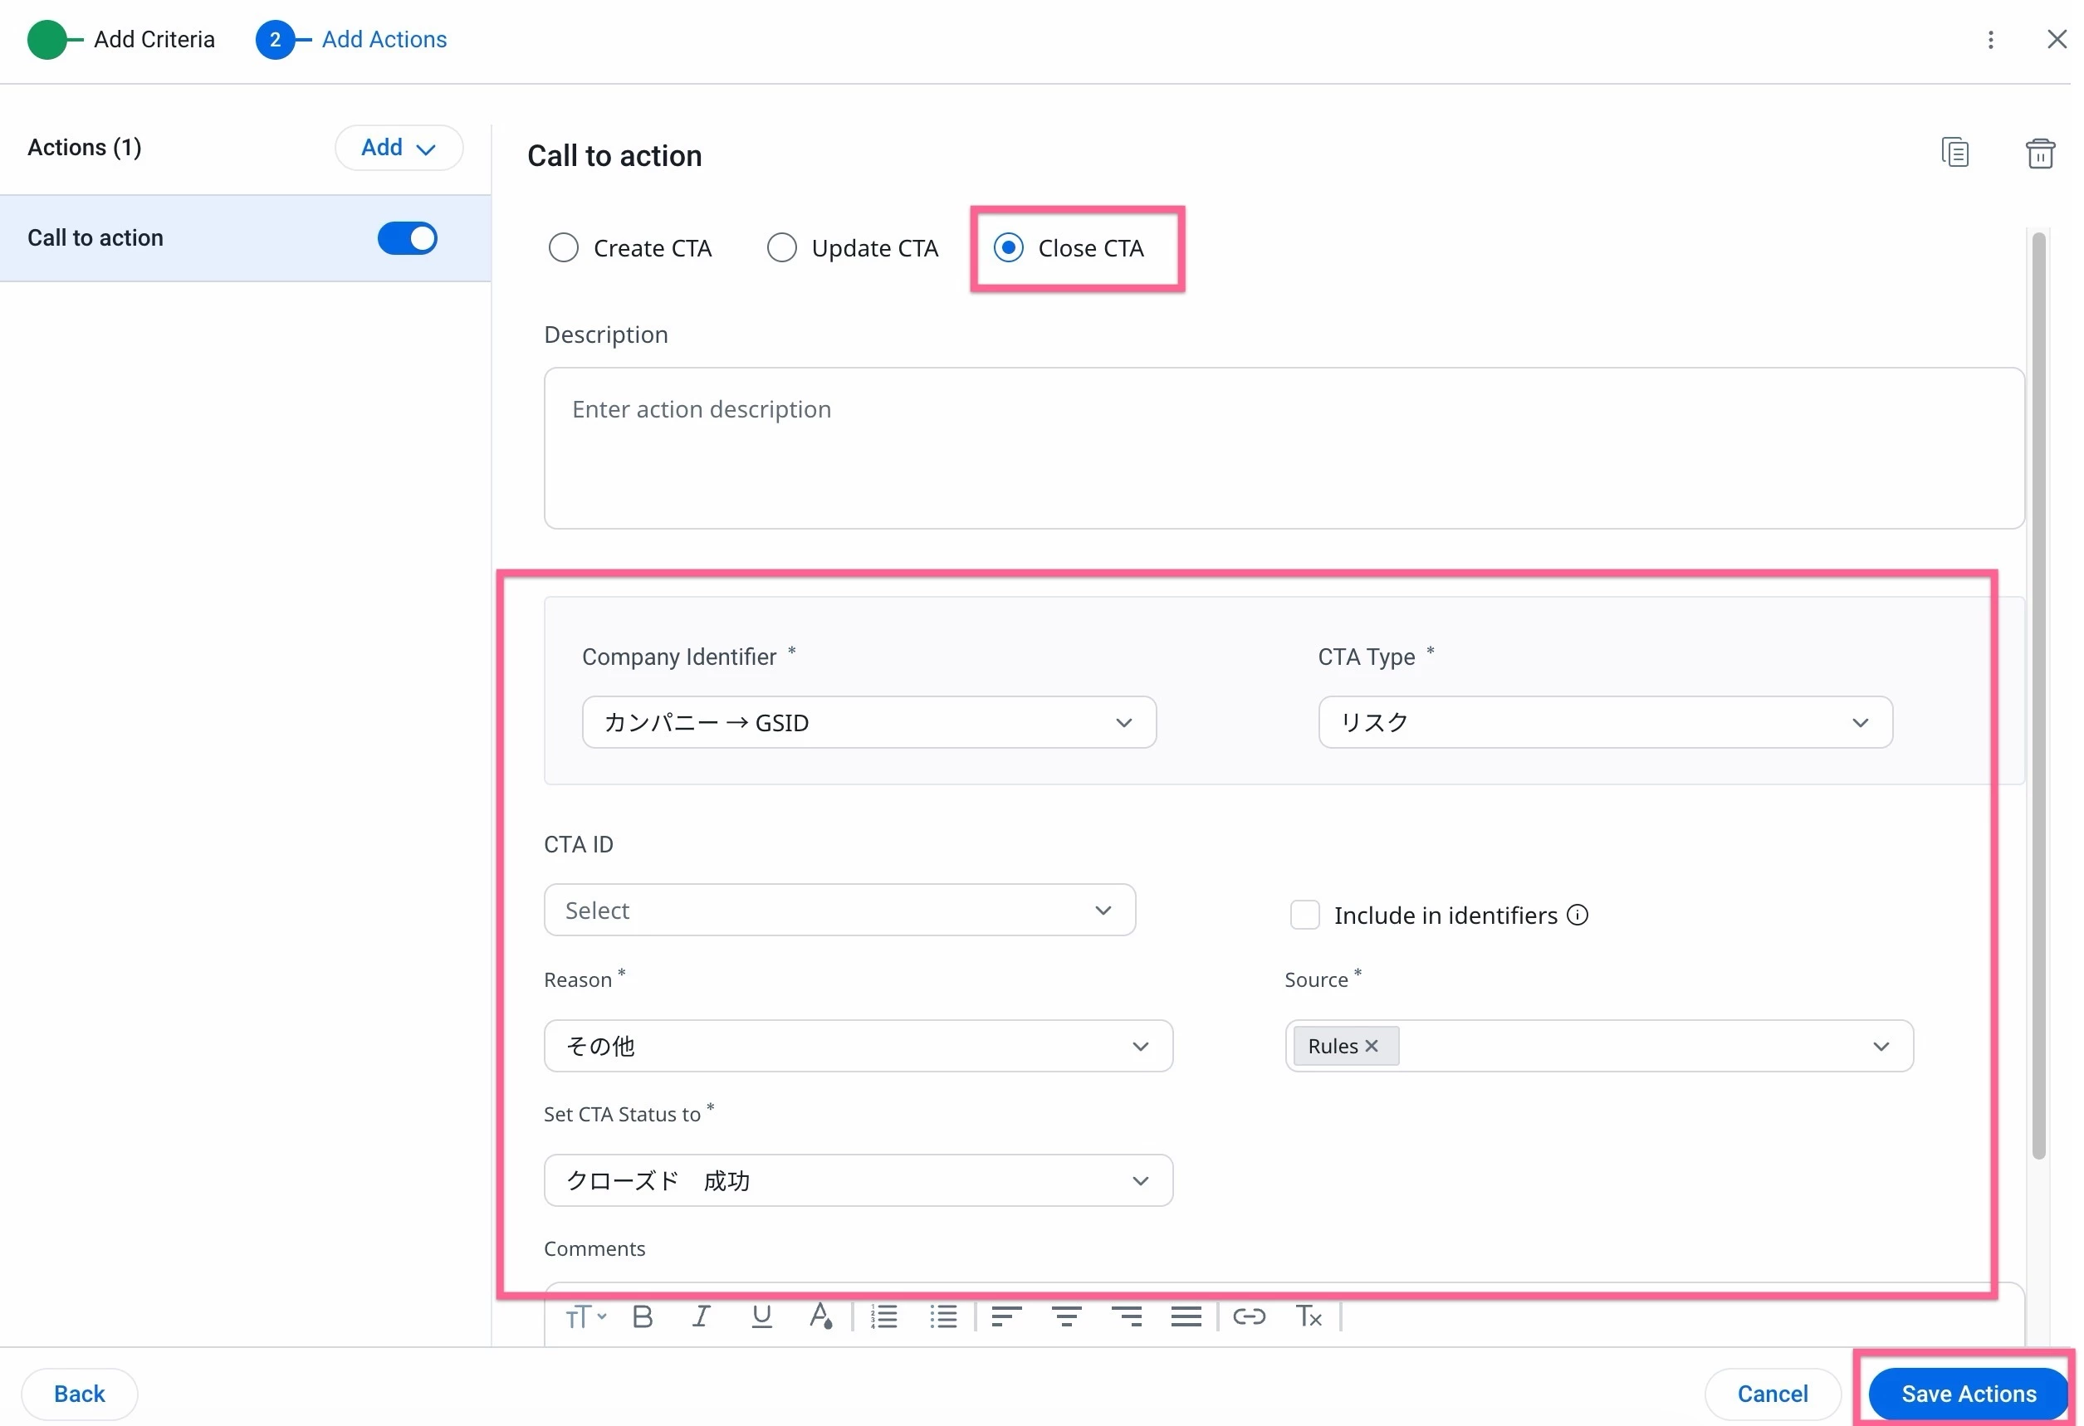Justify comment text

coord(1186,1316)
